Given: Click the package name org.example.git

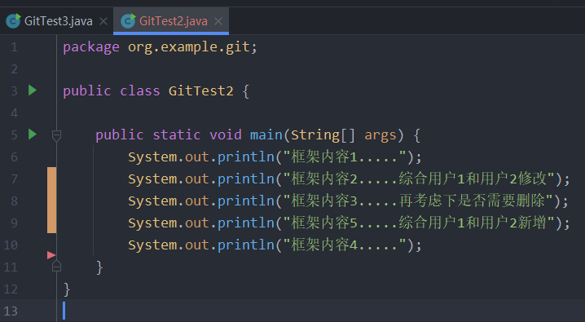Looking at the screenshot, I should (189, 47).
